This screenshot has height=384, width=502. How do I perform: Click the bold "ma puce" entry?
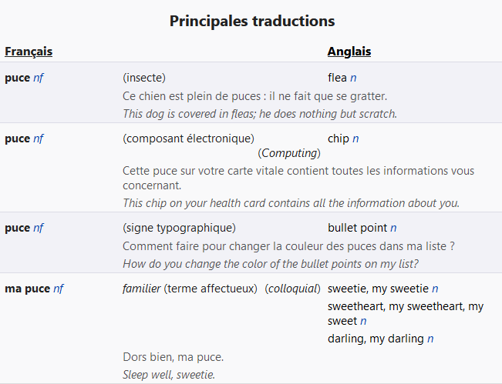[27, 289]
